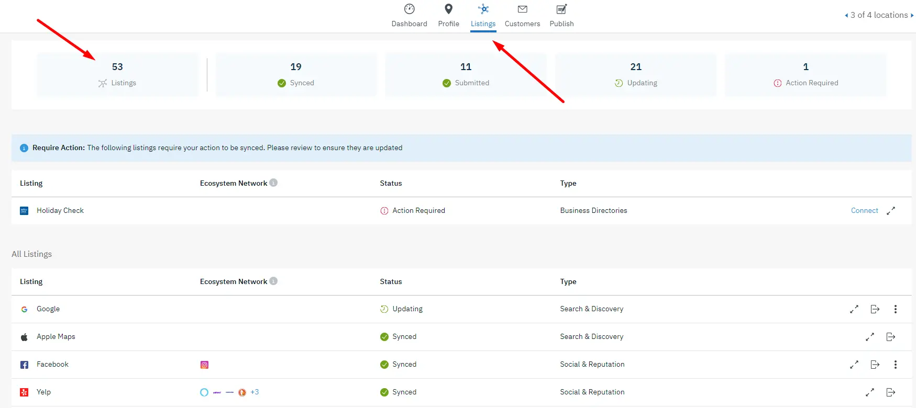Click the Connect link for Holiday Check
Screen dimensions: 916x408
[864, 210]
